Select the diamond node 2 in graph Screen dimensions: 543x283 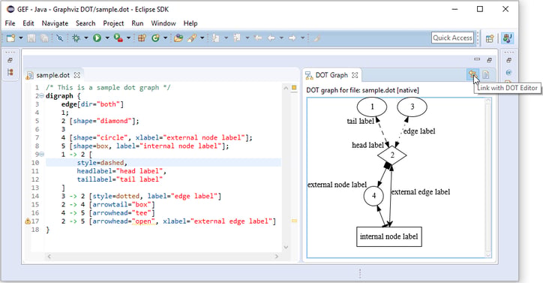pos(392,155)
